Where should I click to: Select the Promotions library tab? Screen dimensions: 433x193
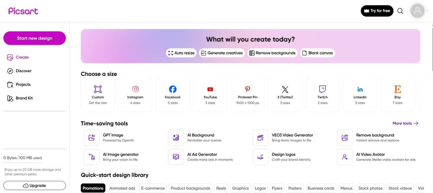93,188
